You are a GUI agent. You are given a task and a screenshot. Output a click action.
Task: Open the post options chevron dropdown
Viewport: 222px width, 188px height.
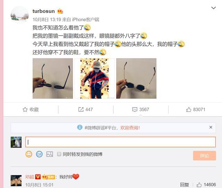tap(213, 8)
